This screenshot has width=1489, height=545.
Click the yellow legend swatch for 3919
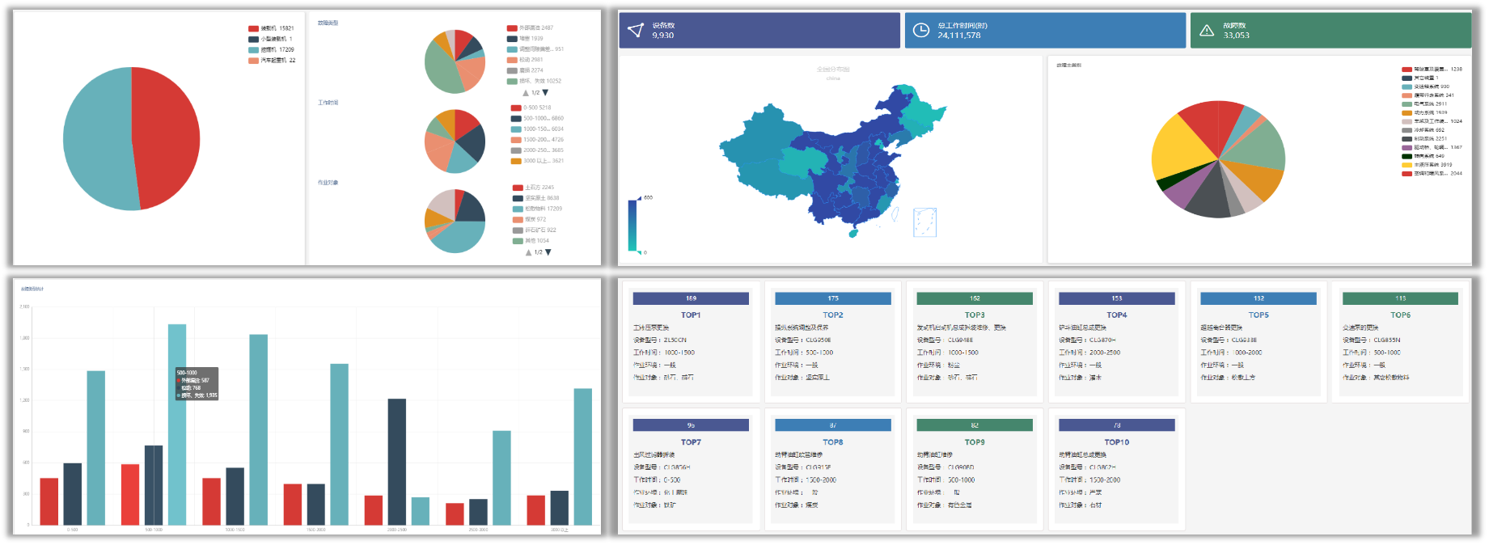[x=1407, y=165]
